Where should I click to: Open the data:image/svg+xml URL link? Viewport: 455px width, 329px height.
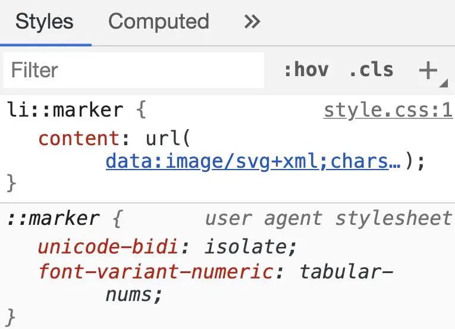click(253, 161)
